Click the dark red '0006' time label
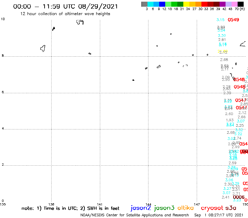248x218 pixels. click(239, 197)
